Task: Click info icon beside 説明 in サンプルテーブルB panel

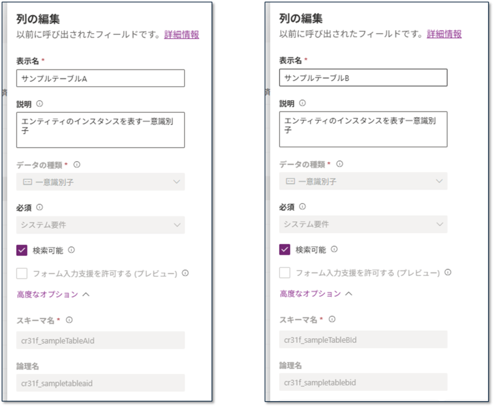Action: (302, 103)
